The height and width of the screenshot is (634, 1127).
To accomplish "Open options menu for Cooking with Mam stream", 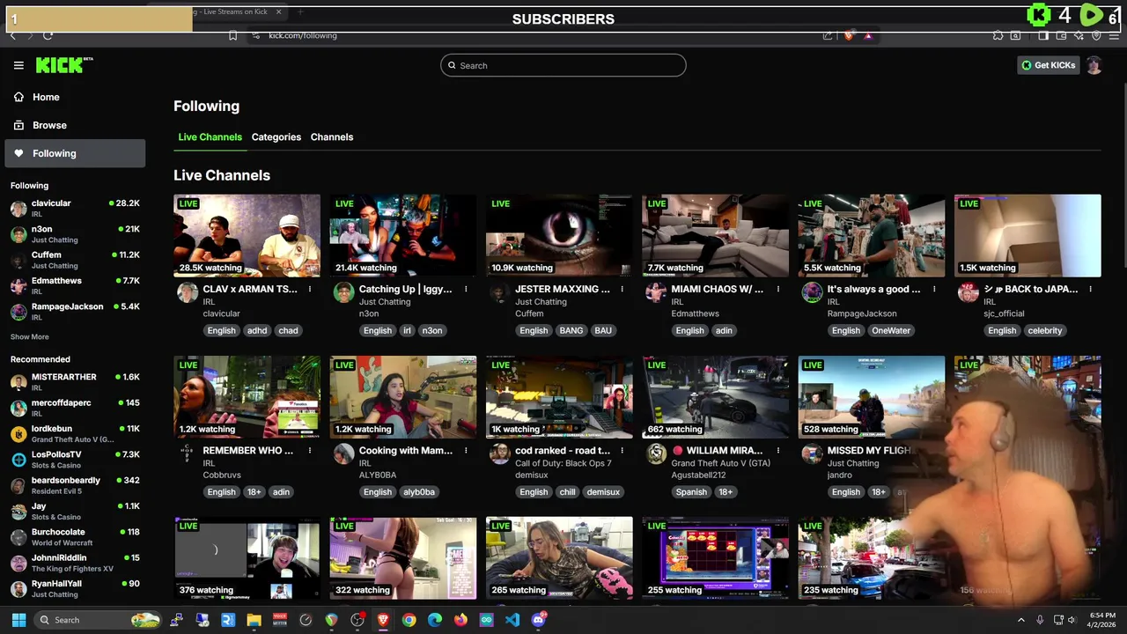I will pos(466,450).
